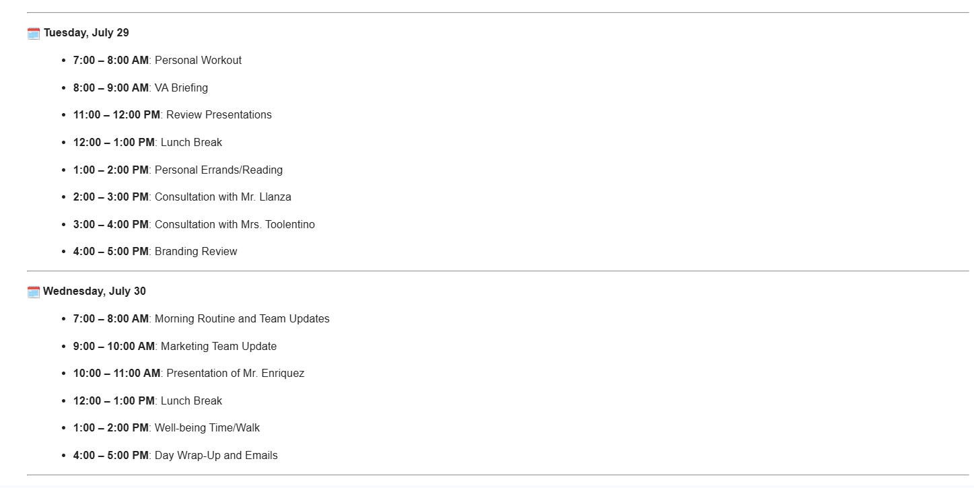
Task: Select the Marketing Team Update line
Action: 175,347
